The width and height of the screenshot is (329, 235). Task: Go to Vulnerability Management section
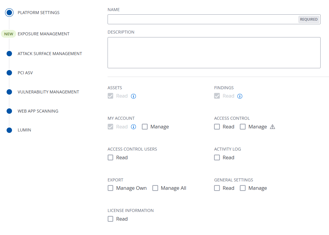[x=48, y=92]
